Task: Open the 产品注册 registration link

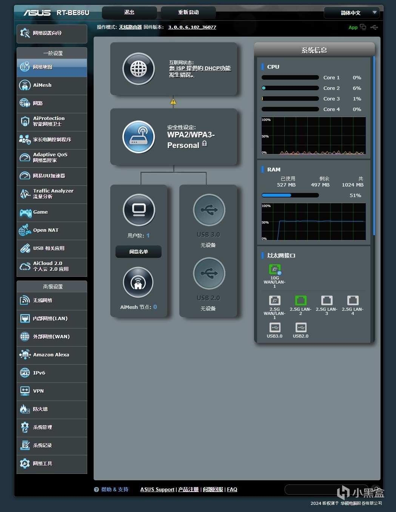Action: point(188,489)
